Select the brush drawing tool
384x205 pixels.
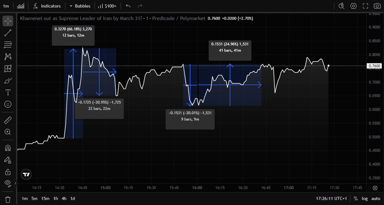click(8, 80)
